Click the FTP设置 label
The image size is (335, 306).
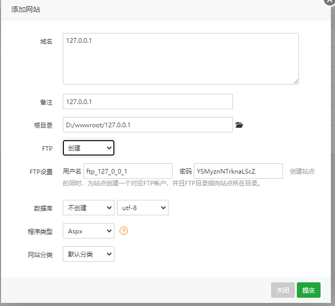pos(41,172)
